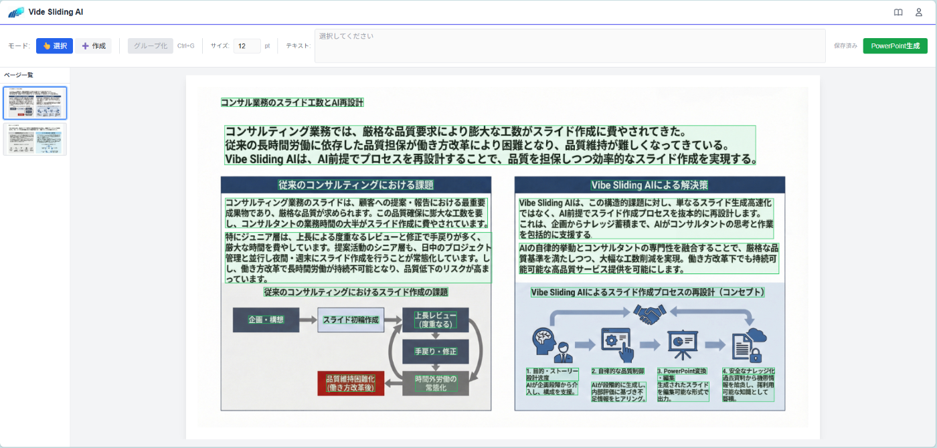Screen dimensions: 937x448
Task: Switch to 選択 (select) mode
Action: (x=54, y=45)
